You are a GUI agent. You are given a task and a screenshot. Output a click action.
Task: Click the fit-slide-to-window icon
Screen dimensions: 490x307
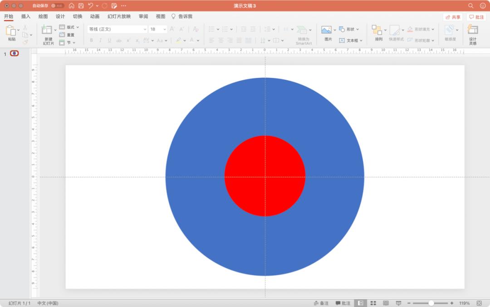click(x=479, y=303)
